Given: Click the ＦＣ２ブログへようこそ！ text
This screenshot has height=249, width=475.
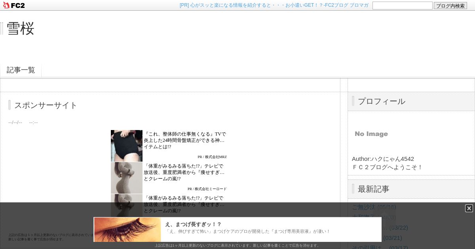Looking at the screenshot, I should [388, 167].
